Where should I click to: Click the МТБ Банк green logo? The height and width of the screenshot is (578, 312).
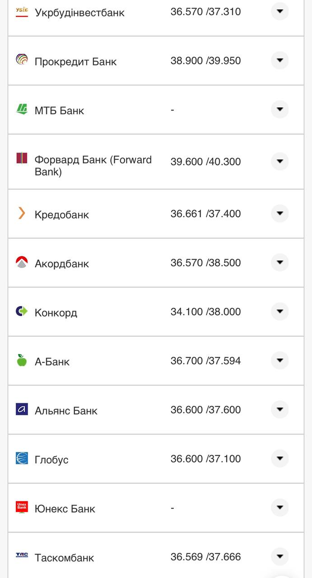point(22,109)
